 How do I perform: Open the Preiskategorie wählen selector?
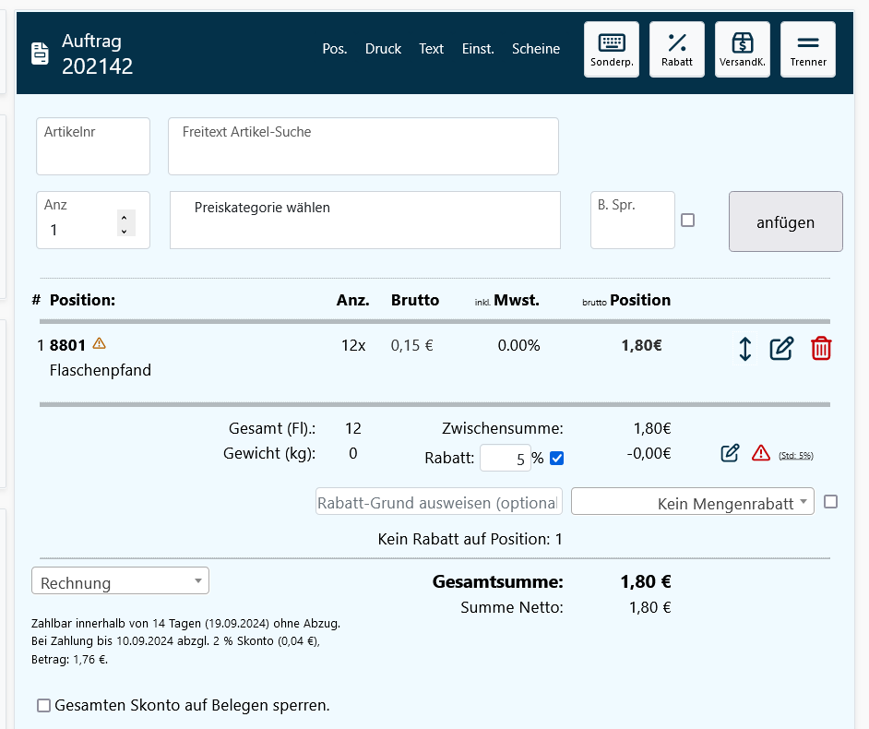click(364, 220)
